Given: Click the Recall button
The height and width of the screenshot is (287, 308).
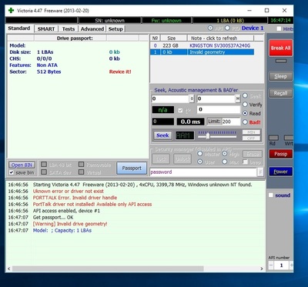Looking at the screenshot, I should [x=280, y=93].
